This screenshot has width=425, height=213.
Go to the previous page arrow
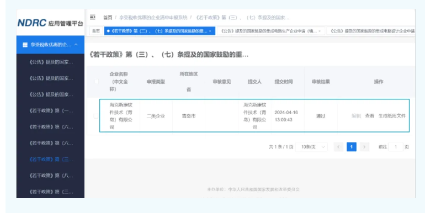pos(338,147)
